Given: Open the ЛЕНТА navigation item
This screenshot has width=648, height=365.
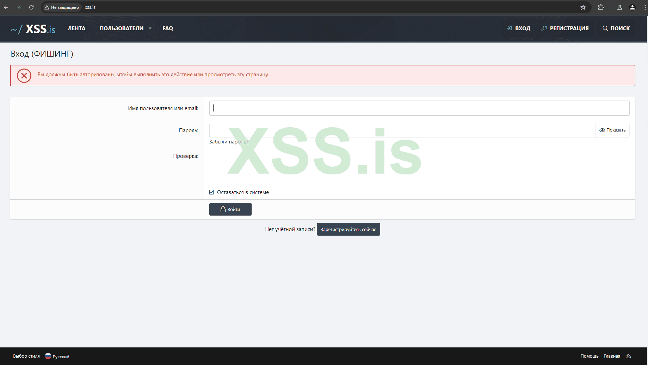Looking at the screenshot, I should click(x=76, y=28).
